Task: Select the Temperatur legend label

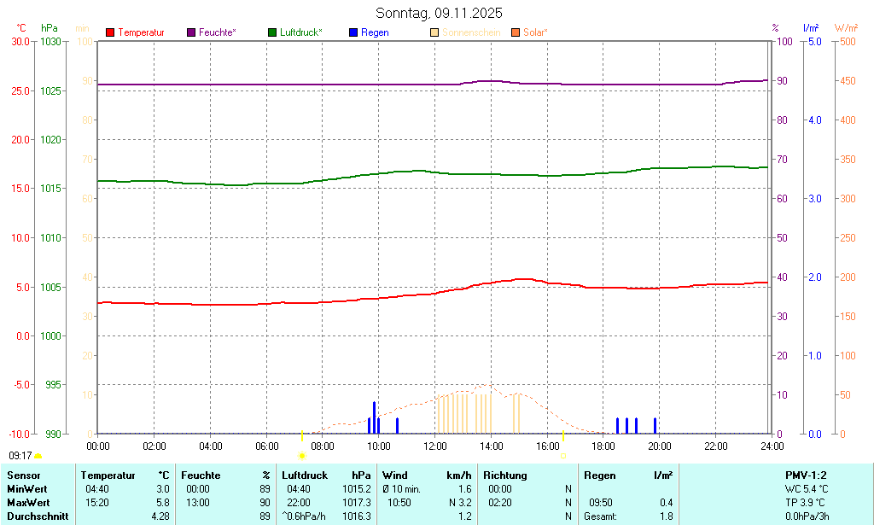Action: (141, 32)
